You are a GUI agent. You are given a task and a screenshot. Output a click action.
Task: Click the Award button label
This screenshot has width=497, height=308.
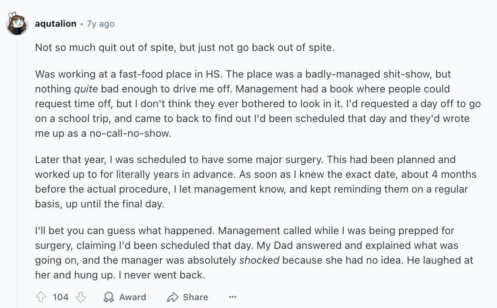132,297
